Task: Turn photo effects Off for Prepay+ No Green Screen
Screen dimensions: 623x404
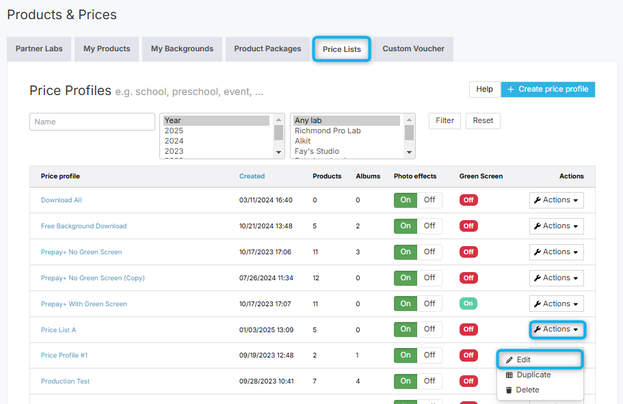Action: pyautogui.click(x=429, y=252)
